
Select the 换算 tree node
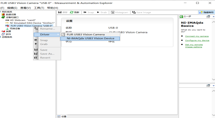coord(8,31)
